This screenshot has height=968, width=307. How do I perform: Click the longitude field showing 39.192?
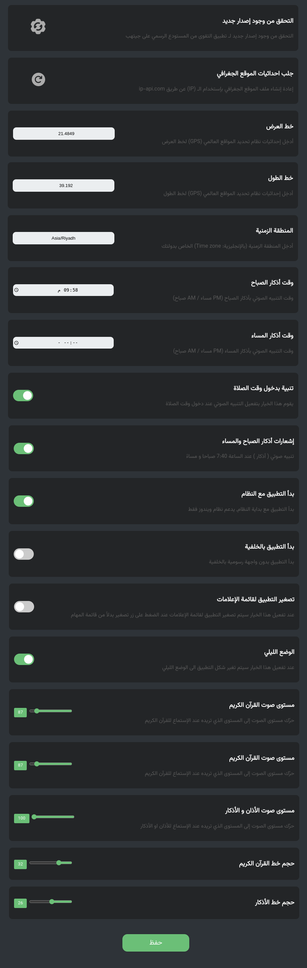[64, 186]
